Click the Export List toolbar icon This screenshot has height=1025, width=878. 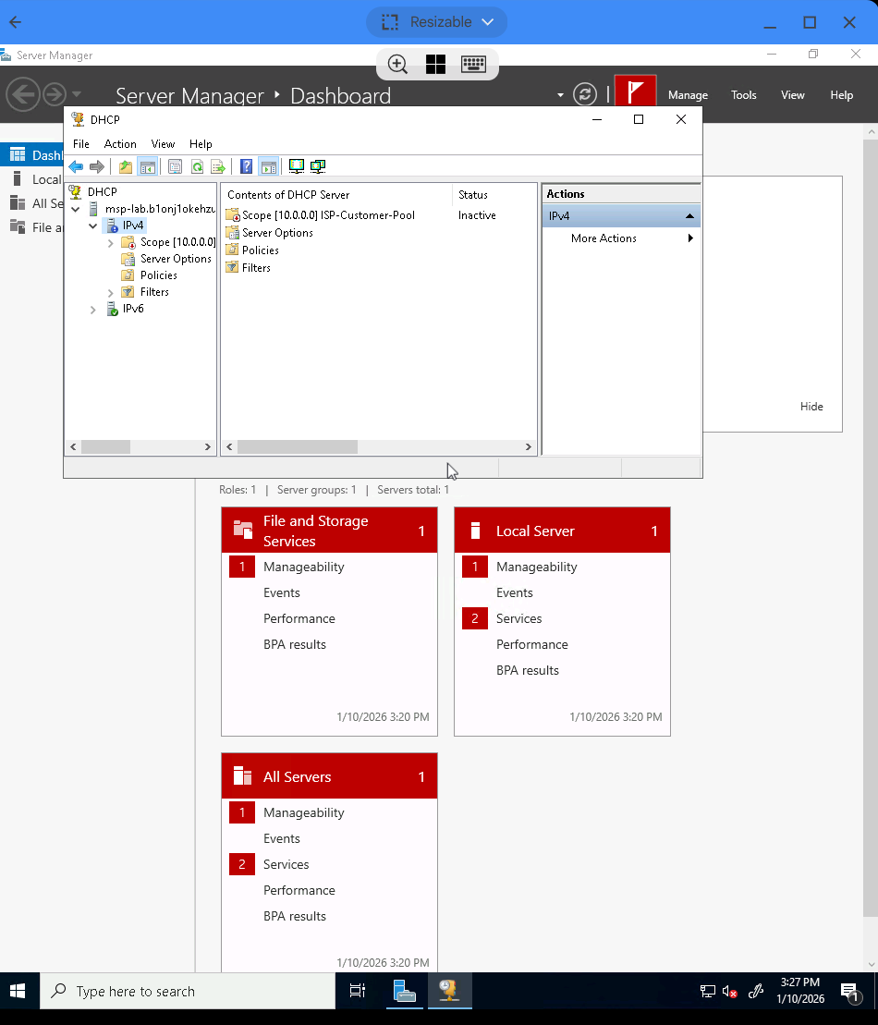(218, 167)
